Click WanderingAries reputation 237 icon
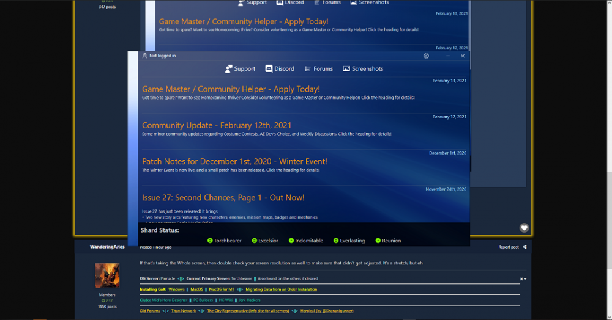 pyautogui.click(x=103, y=300)
